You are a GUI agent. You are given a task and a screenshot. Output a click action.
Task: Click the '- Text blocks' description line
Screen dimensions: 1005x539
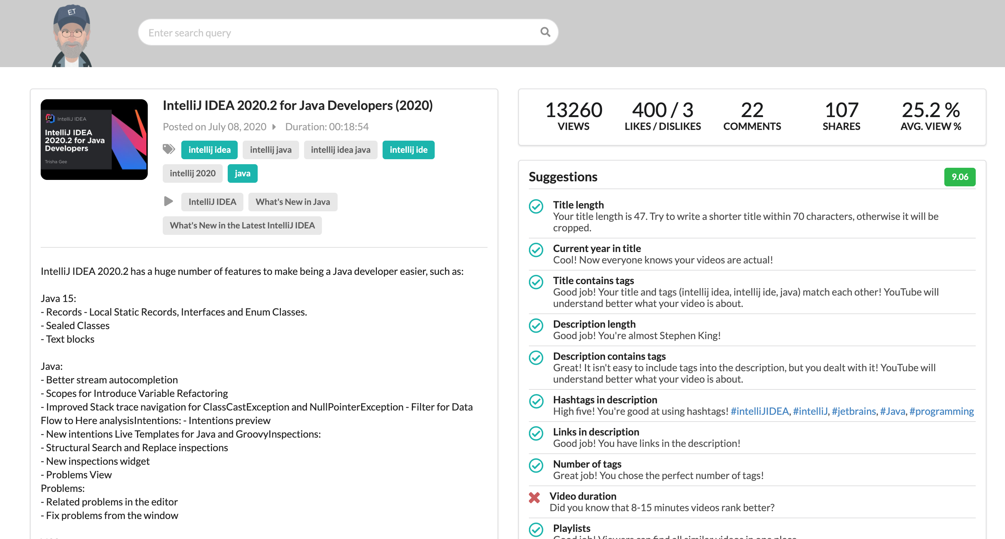(67, 339)
